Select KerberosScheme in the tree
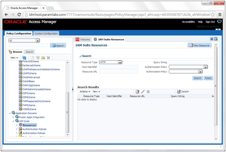This screenshot has width=226, height=152. pos(31,65)
